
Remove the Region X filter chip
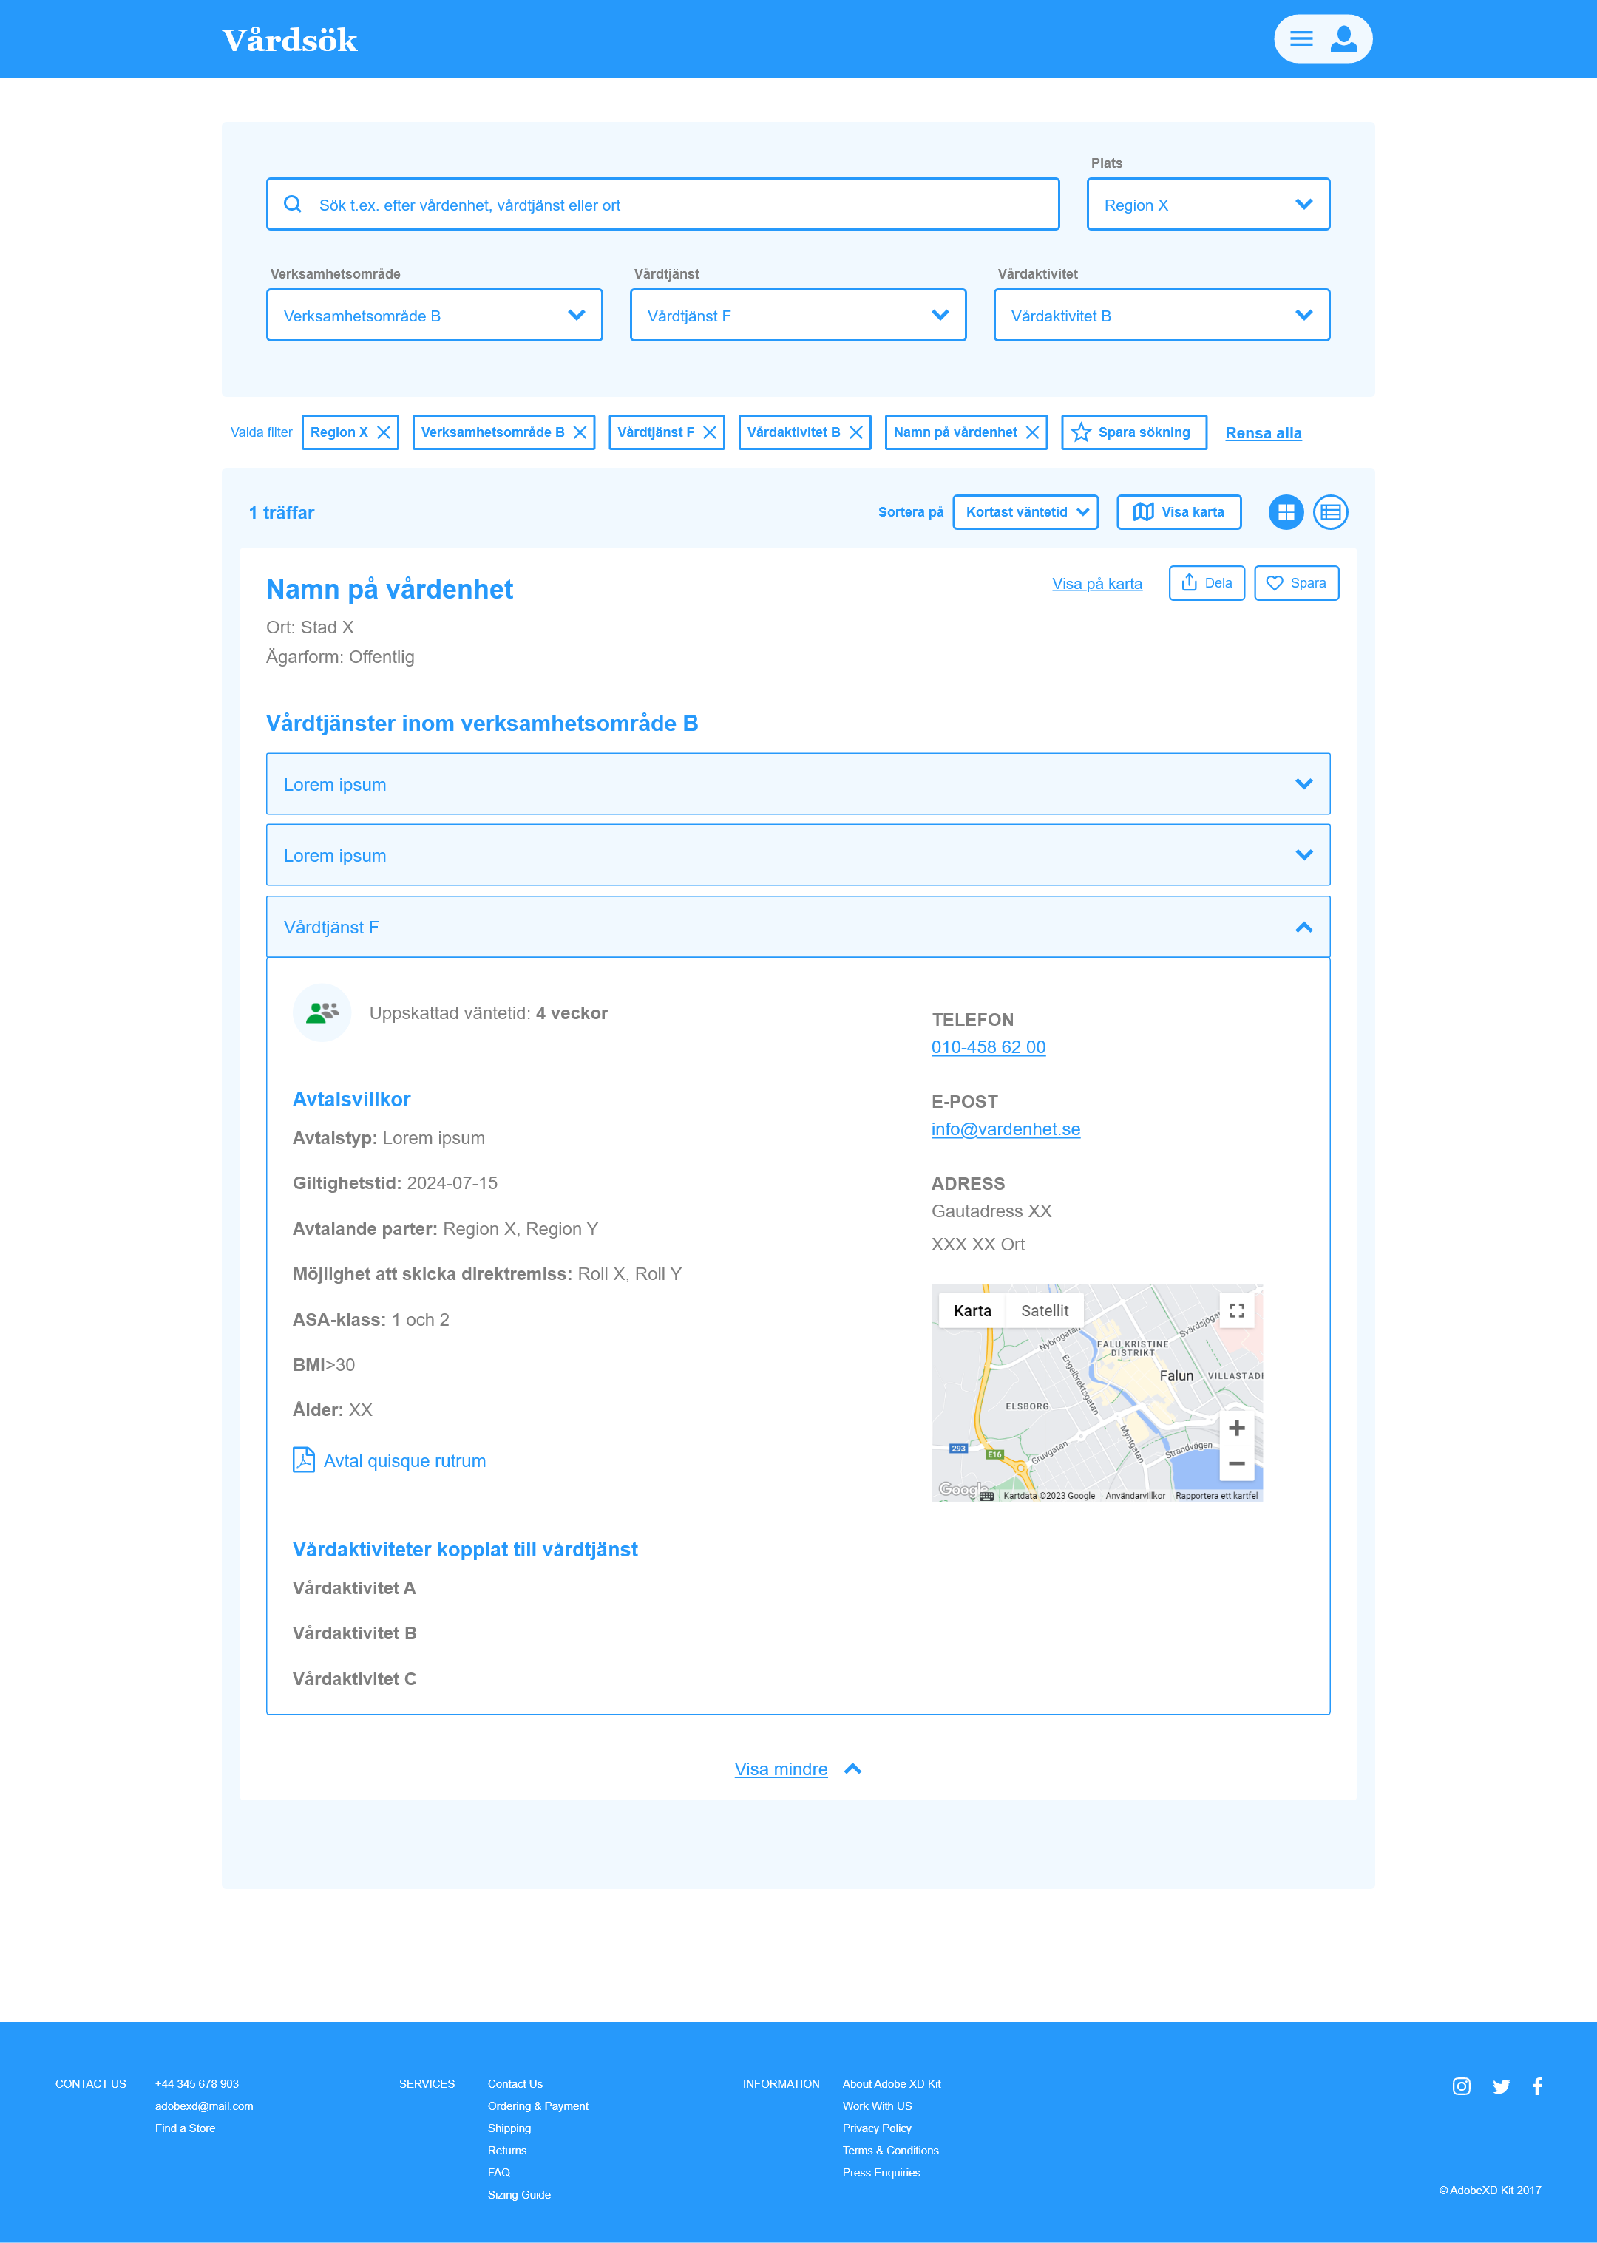point(384,432)
